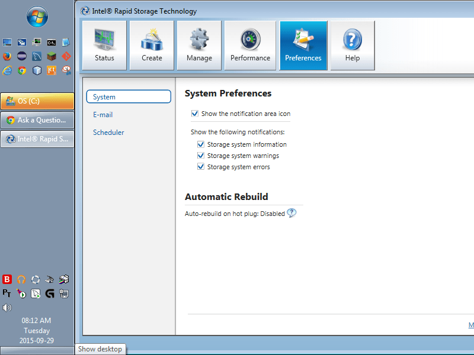Open the Performance section
Image resolution: width=474 pixels, height=355 pixels.
tap(250, 46)
